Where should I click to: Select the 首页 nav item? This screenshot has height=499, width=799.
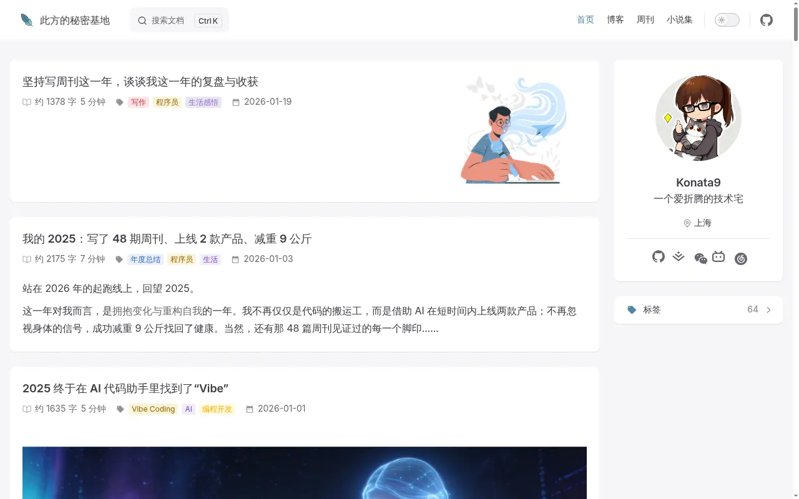click(586, 20)
